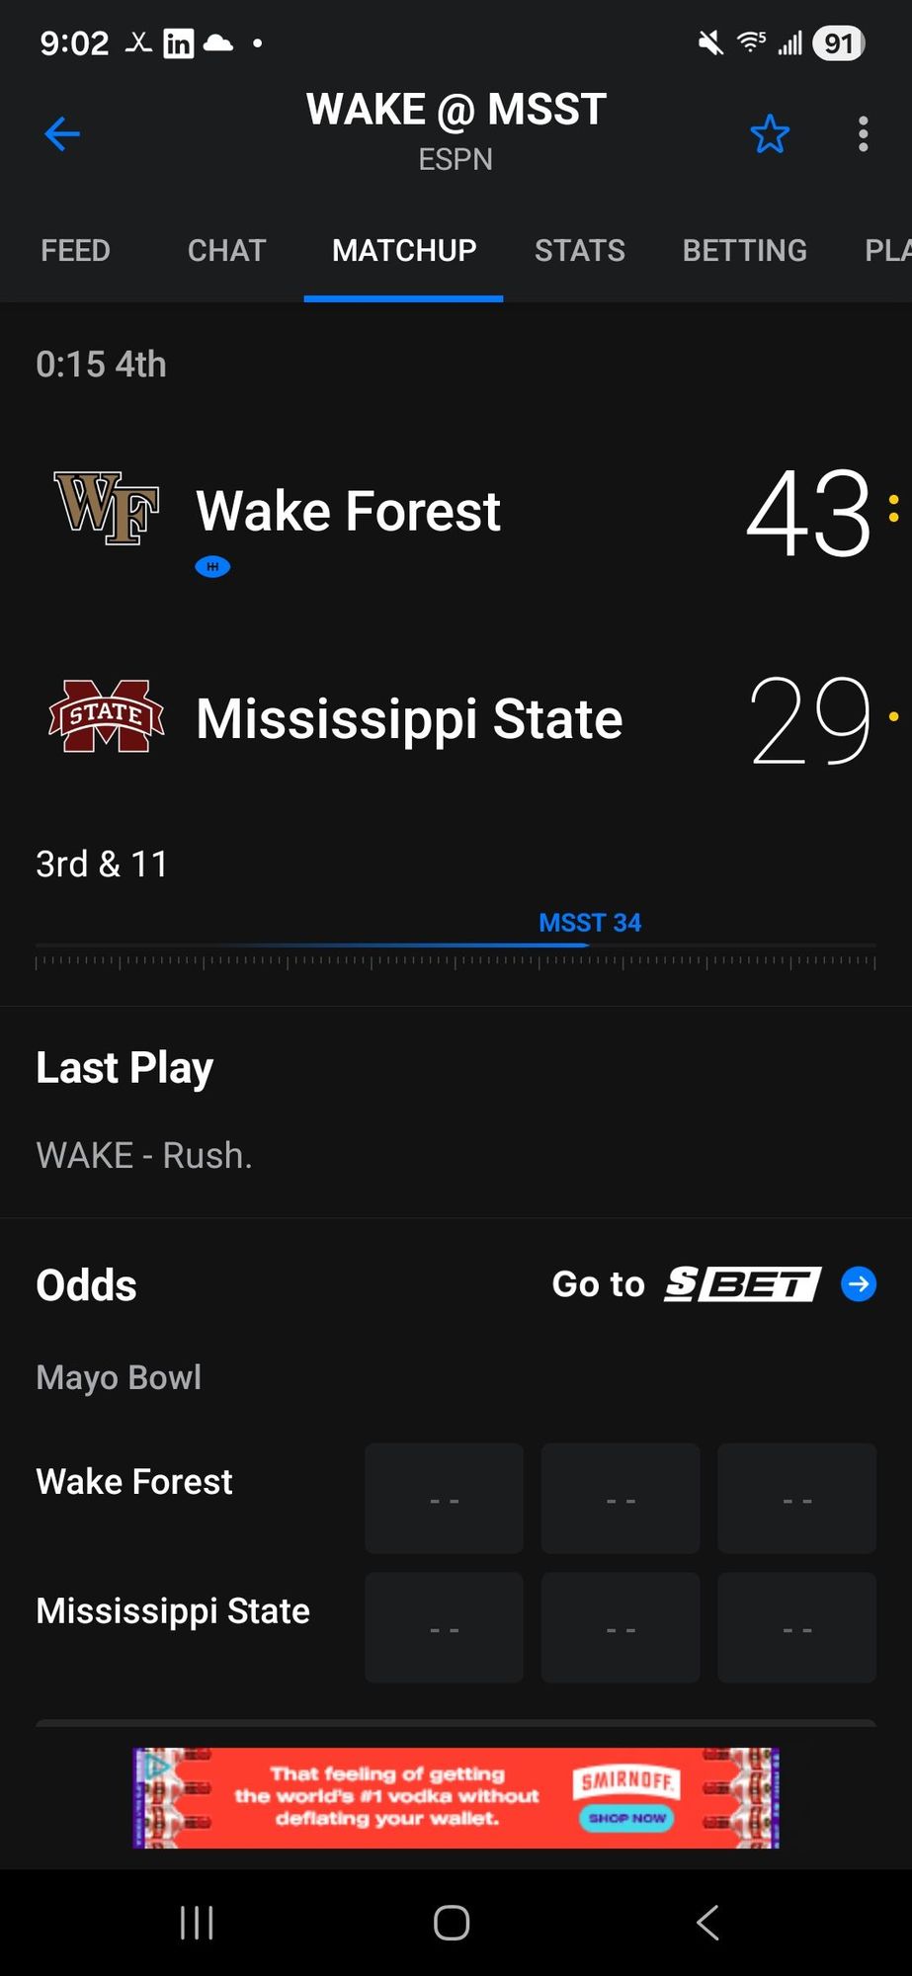Viewport: 912px width, 1976px height.
Task: Tap the blue football possession indicator
Action: tap(212, 566)
